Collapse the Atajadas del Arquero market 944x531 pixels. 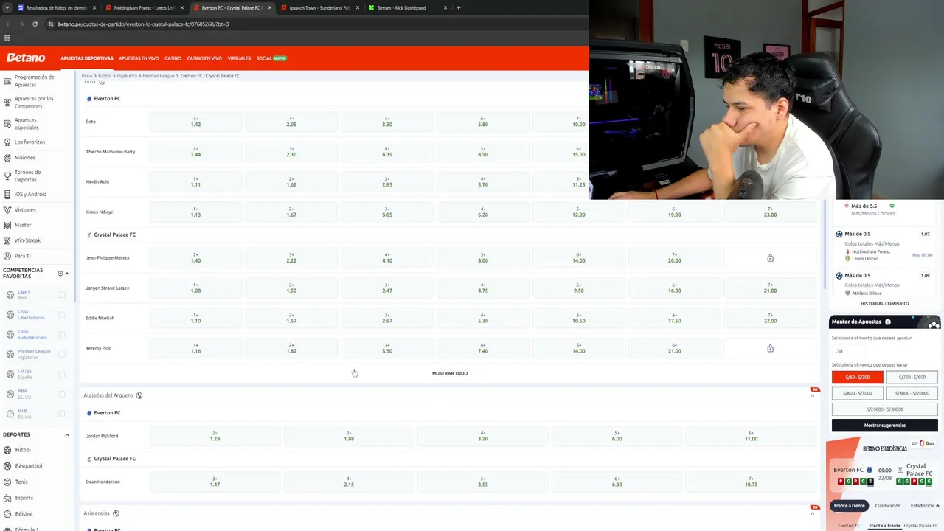(x=813, y=396)
